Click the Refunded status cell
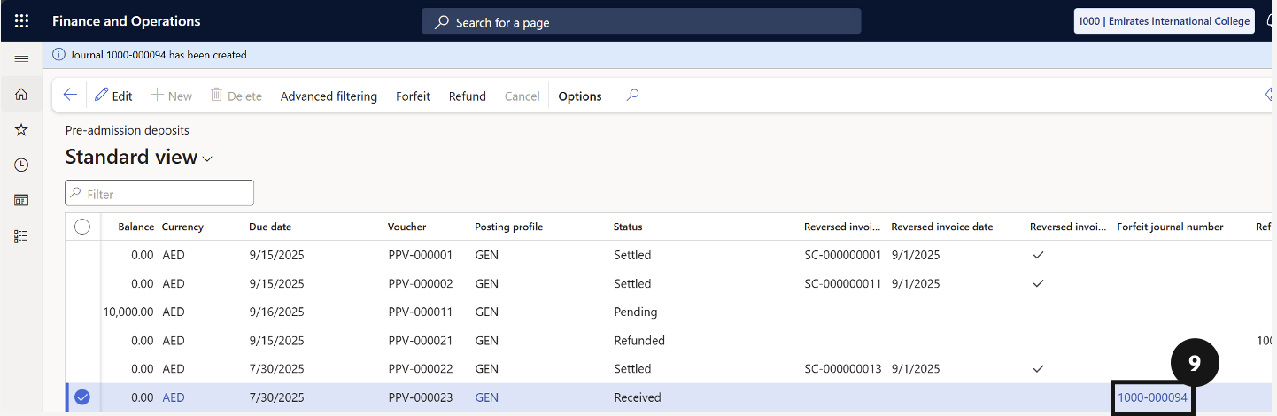The height and width of the screenshot is (416, 1277). (639, 340)
